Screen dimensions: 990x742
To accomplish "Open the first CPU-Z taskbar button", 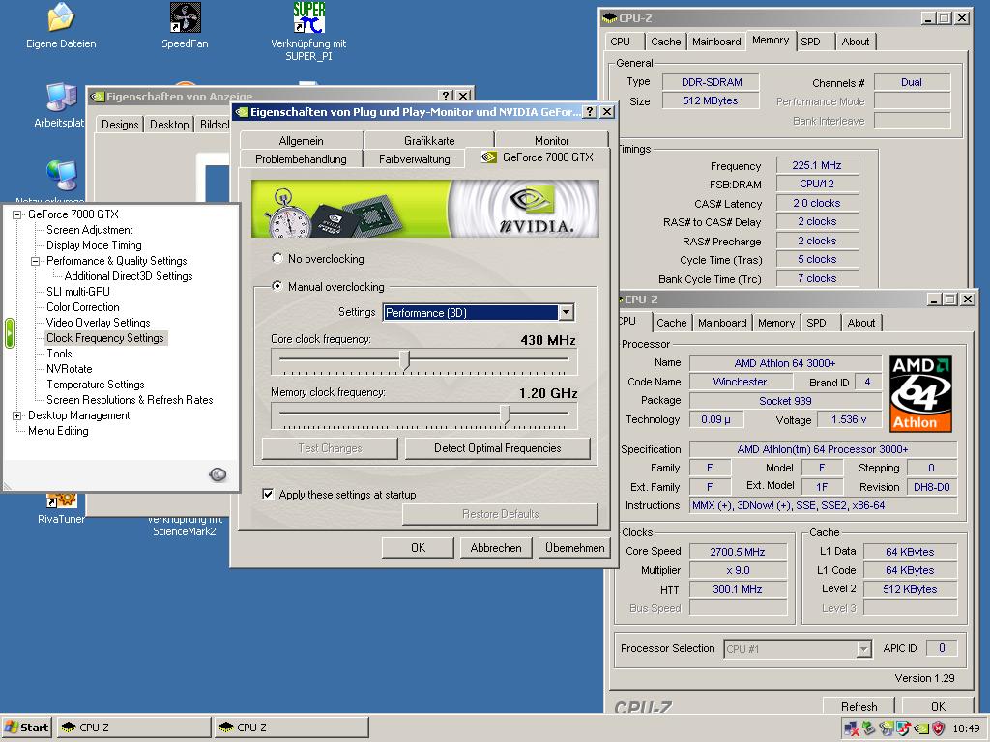I will tap(133, 728).
